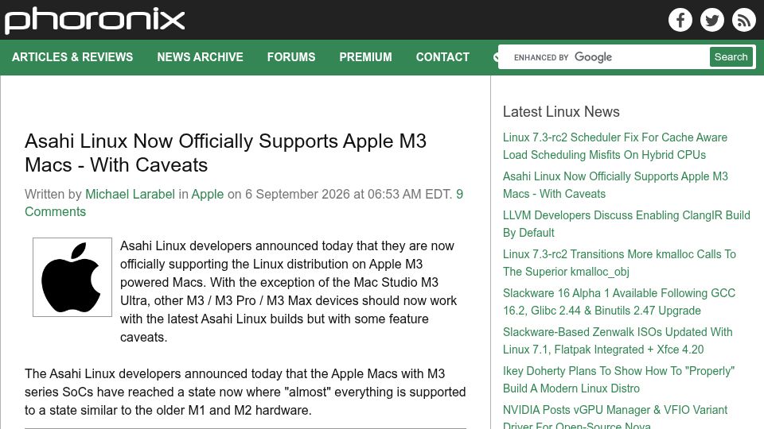
Task: Open Ikey Doherty Linux Distro link
Action: [x=619, y=380]
